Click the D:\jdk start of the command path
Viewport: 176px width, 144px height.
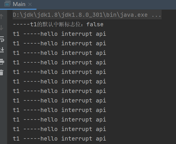(23, 15)
